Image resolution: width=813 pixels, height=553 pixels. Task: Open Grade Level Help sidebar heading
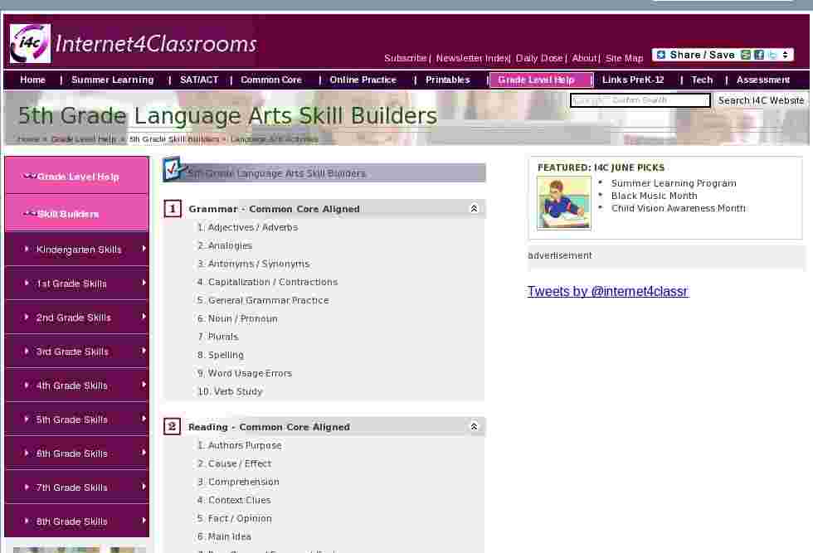(78, 177)
